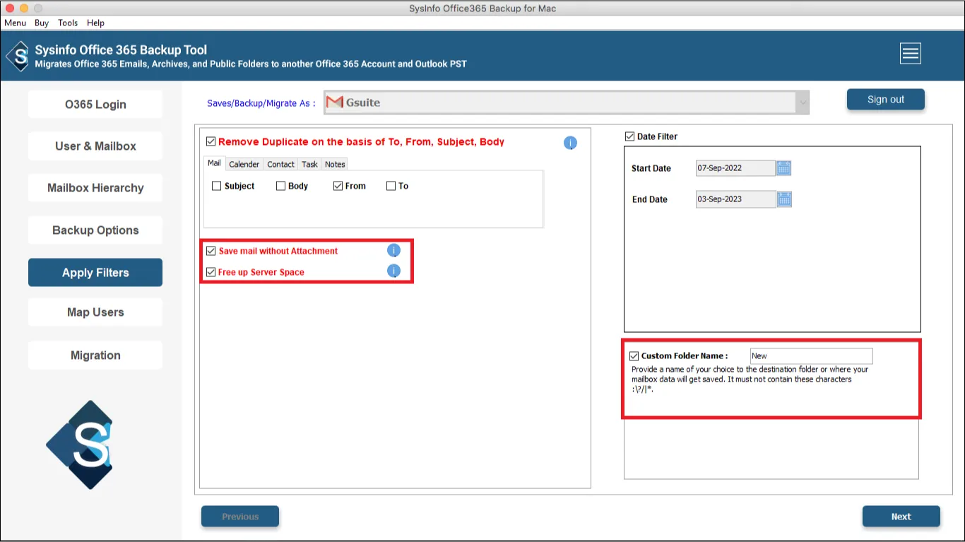The width and height of the screenshot is (965, 542).
Task: Click info icon beside Save mail without Attachment
Action: click(x=393, y=250)
